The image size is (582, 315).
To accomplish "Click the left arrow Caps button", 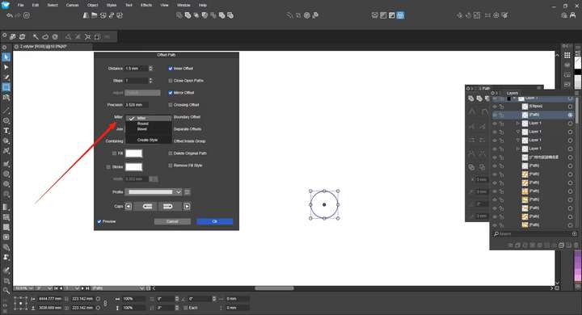I will pyautogui.click(x=128, y=206).
